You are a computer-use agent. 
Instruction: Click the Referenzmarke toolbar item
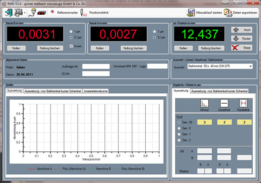65,13
